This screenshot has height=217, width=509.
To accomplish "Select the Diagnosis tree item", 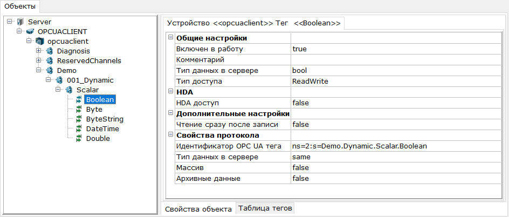I will point(73,51).
